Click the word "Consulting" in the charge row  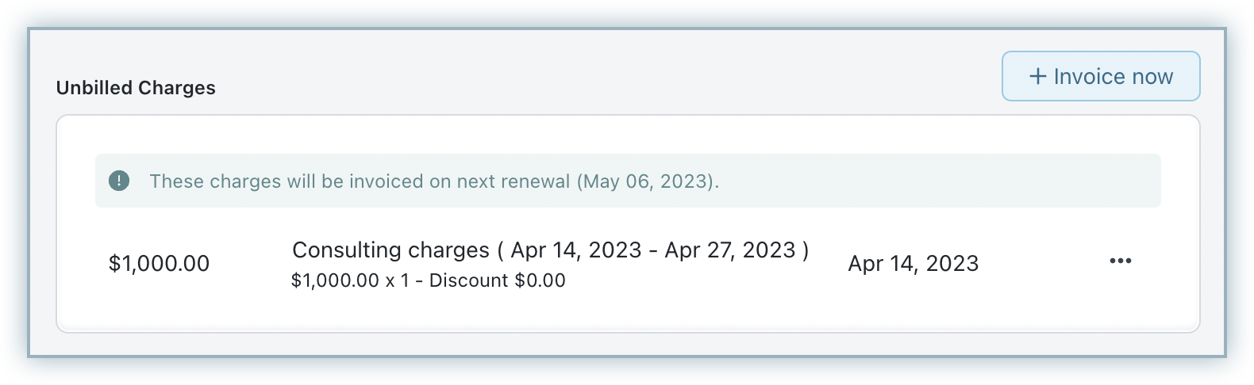coord(344,250)
